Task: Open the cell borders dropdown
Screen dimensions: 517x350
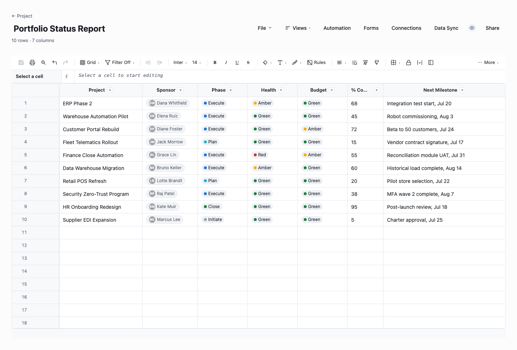Action: tap(396, 63)
